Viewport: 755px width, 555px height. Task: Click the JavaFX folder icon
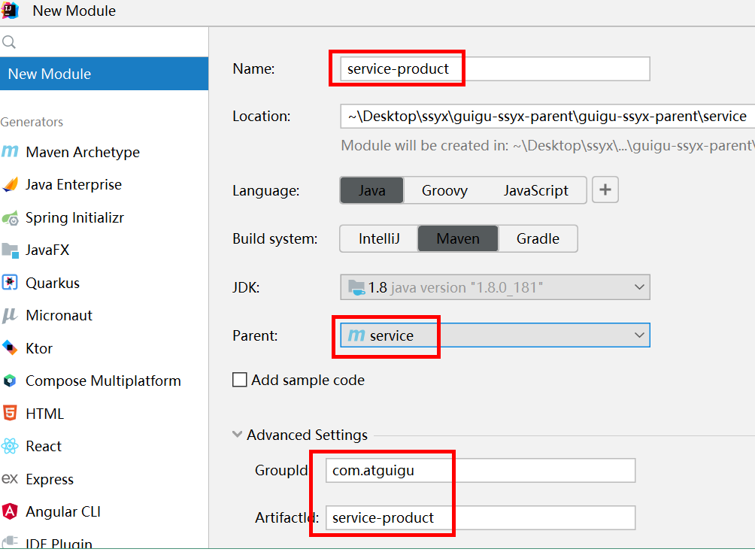click(10, 250)
